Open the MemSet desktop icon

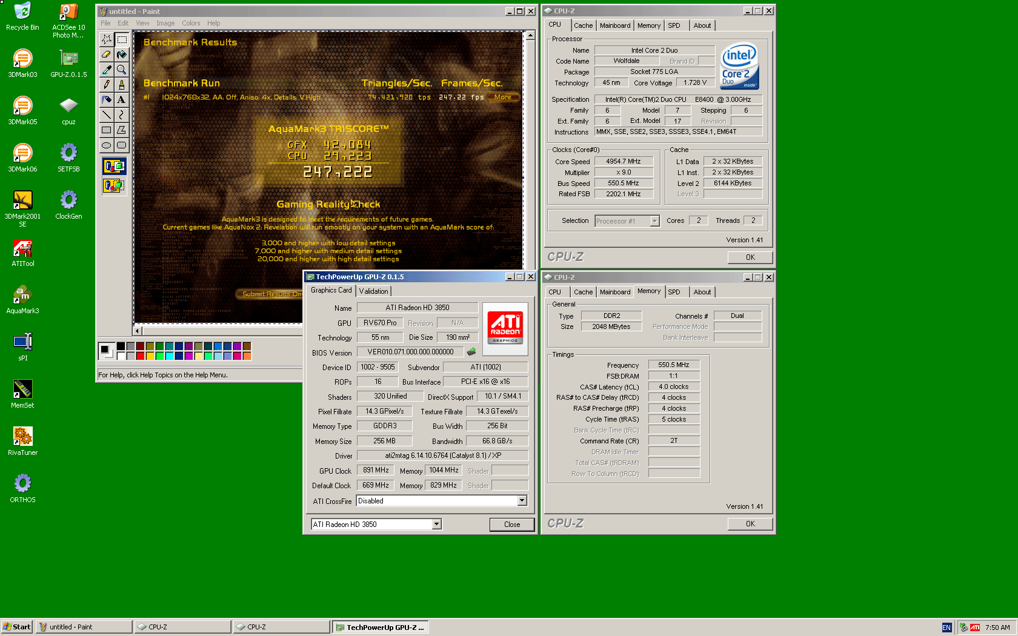pyautogui.click(x=22, y=394)
